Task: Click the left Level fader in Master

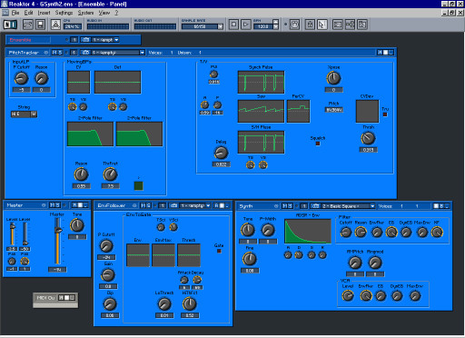Action: (13, 226)
